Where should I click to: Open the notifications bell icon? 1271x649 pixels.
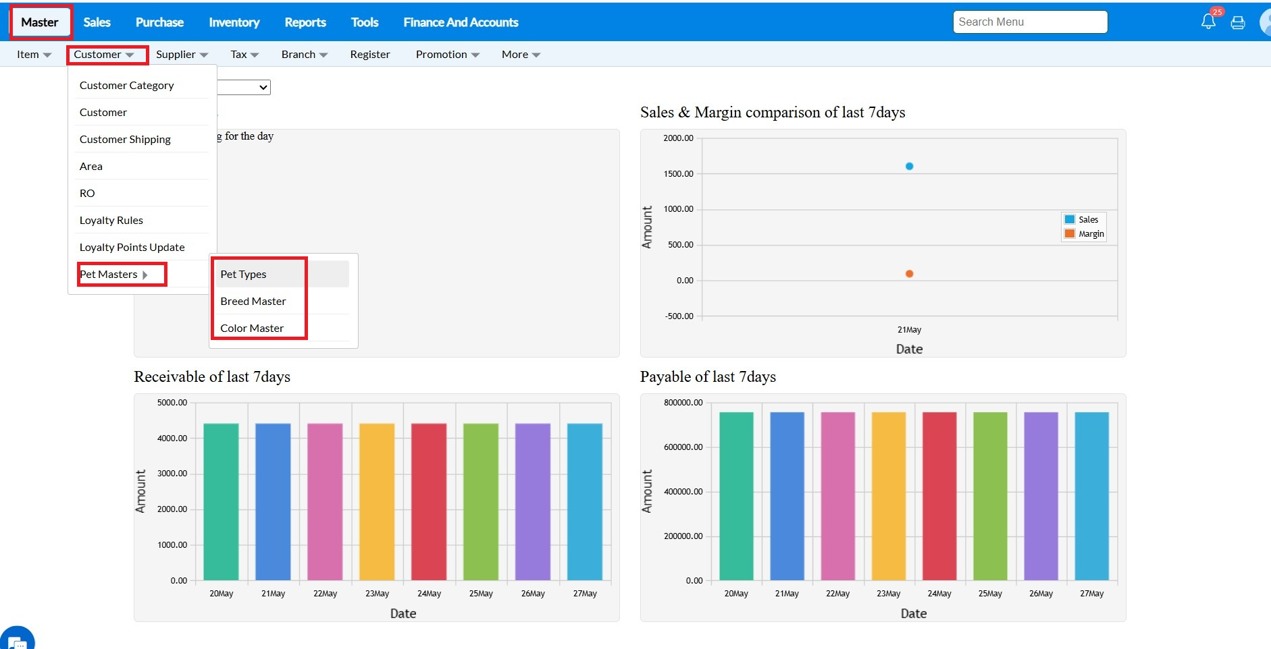coord(1208,22)
